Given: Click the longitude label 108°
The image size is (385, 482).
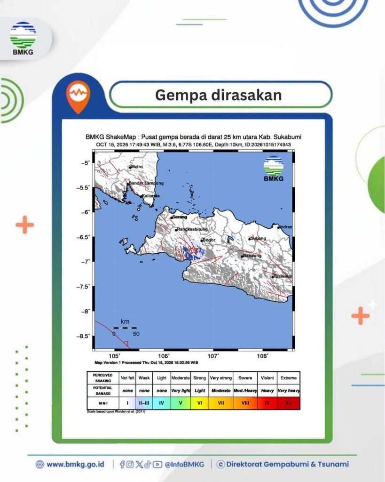Looking at the screenshot, I should (262, 356).
